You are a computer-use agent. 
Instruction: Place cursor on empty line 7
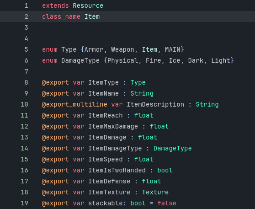130,71
